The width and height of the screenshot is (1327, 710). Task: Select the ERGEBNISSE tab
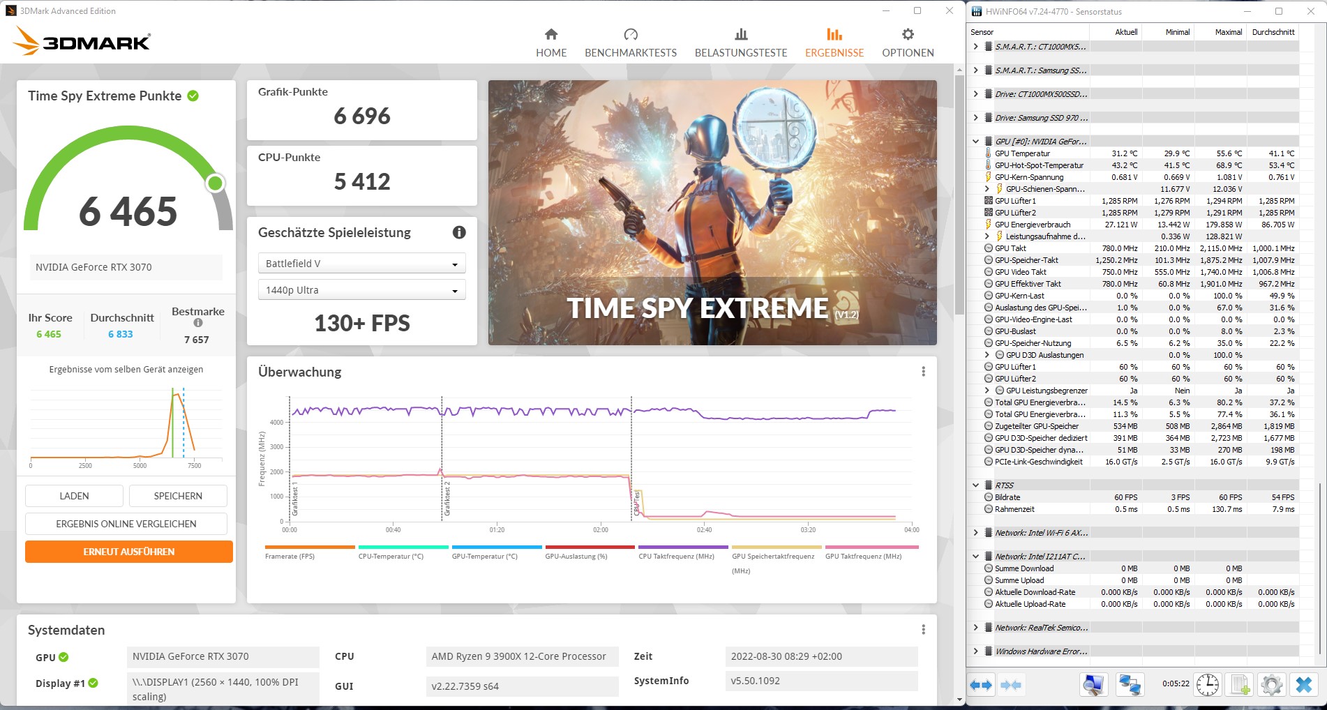pos(834,43)
